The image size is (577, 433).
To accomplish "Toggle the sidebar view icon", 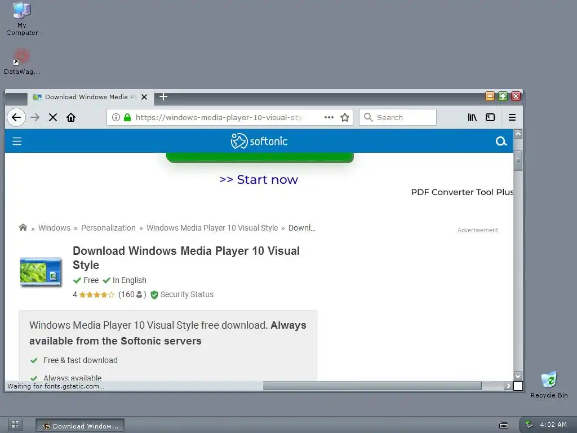I will pos(490,117).
